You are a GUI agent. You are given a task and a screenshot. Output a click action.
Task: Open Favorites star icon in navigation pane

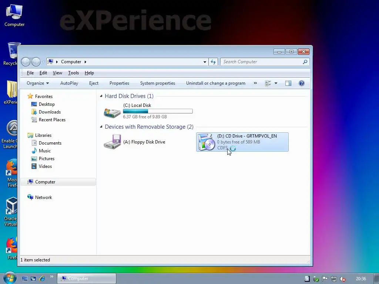pyautogui.click(x=30, y=96)
